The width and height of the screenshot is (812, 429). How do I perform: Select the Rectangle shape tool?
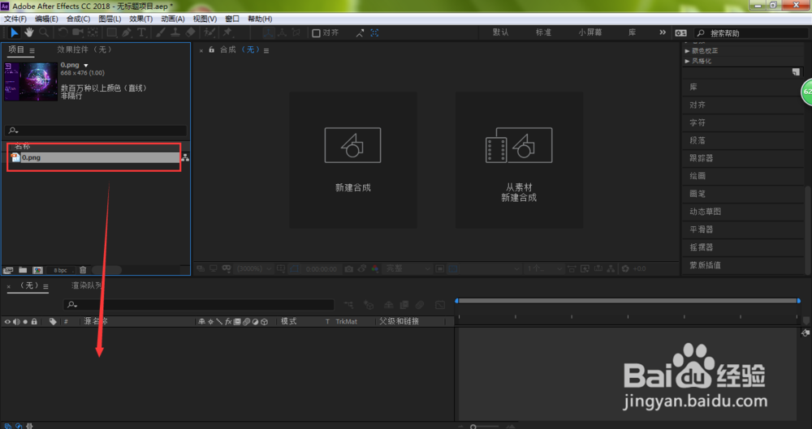pyautogui.click(x=111, y=32)
